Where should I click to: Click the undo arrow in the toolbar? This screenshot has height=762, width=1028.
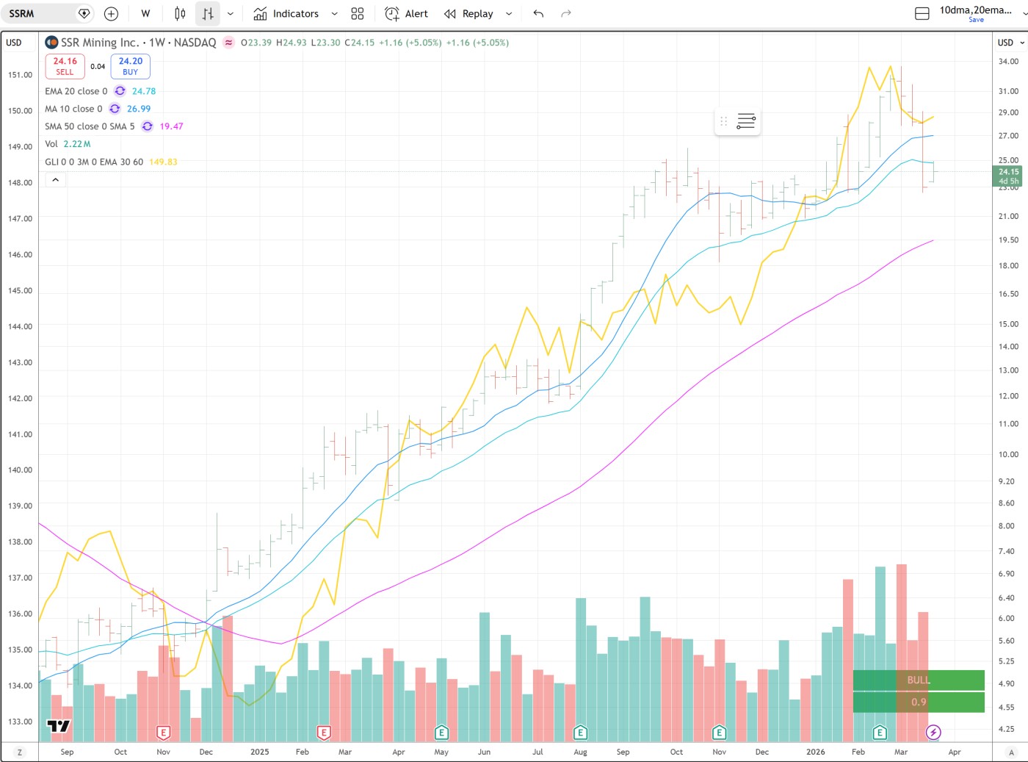click(538, 14)
